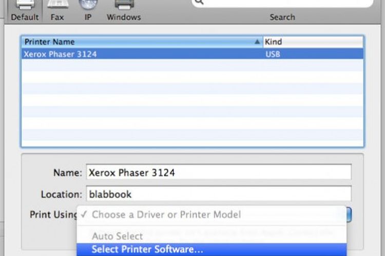This screenshot has height=256, width=385.
Task: Focus the Search text field
Action: click(282, 3)
